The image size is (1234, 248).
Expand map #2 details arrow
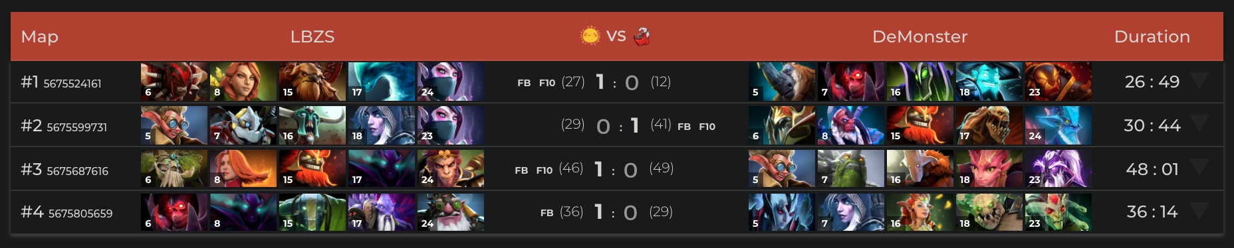click(x=1200, y=123)
